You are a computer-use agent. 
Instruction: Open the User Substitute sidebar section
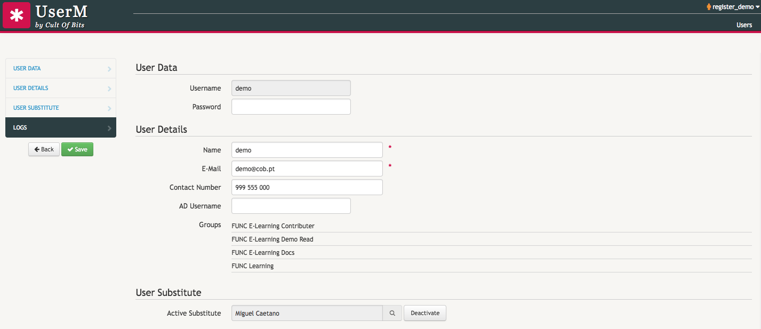click(x=61, y=108)
